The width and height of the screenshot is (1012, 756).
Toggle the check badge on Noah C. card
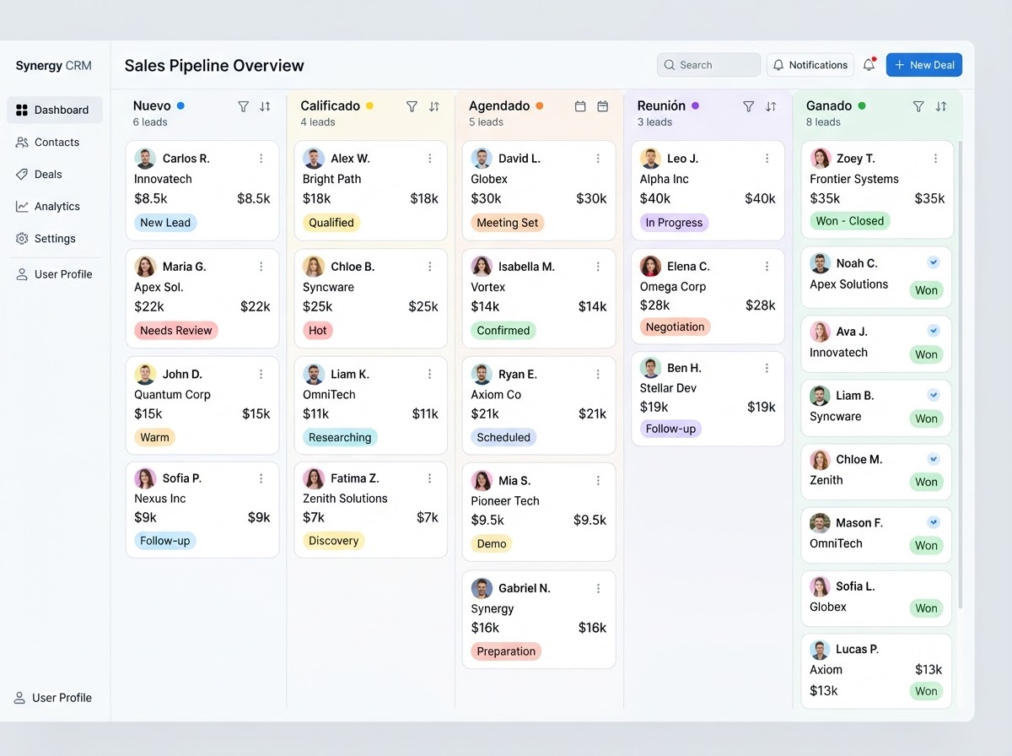[934, 262]
